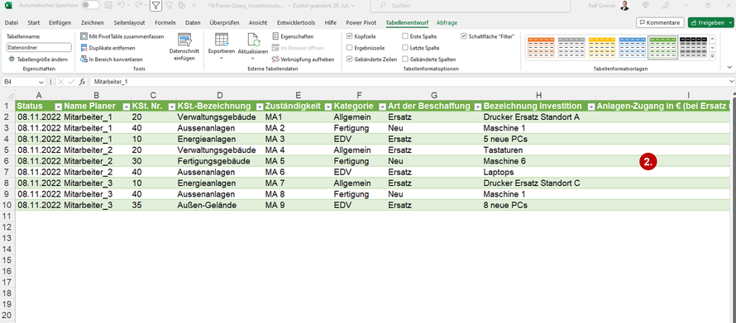The image size is (736, 323).
Task: Click the Clear filter funnel icon
Action: pos(169,6)
